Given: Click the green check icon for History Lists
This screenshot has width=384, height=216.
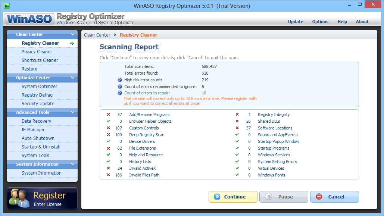Looking at the screenshot, I should click(x=108, y=162).
